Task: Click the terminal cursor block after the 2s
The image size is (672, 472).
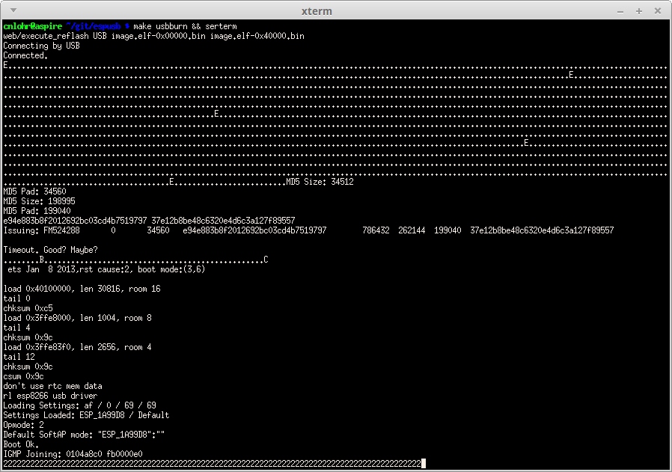Action: [424, 464]
